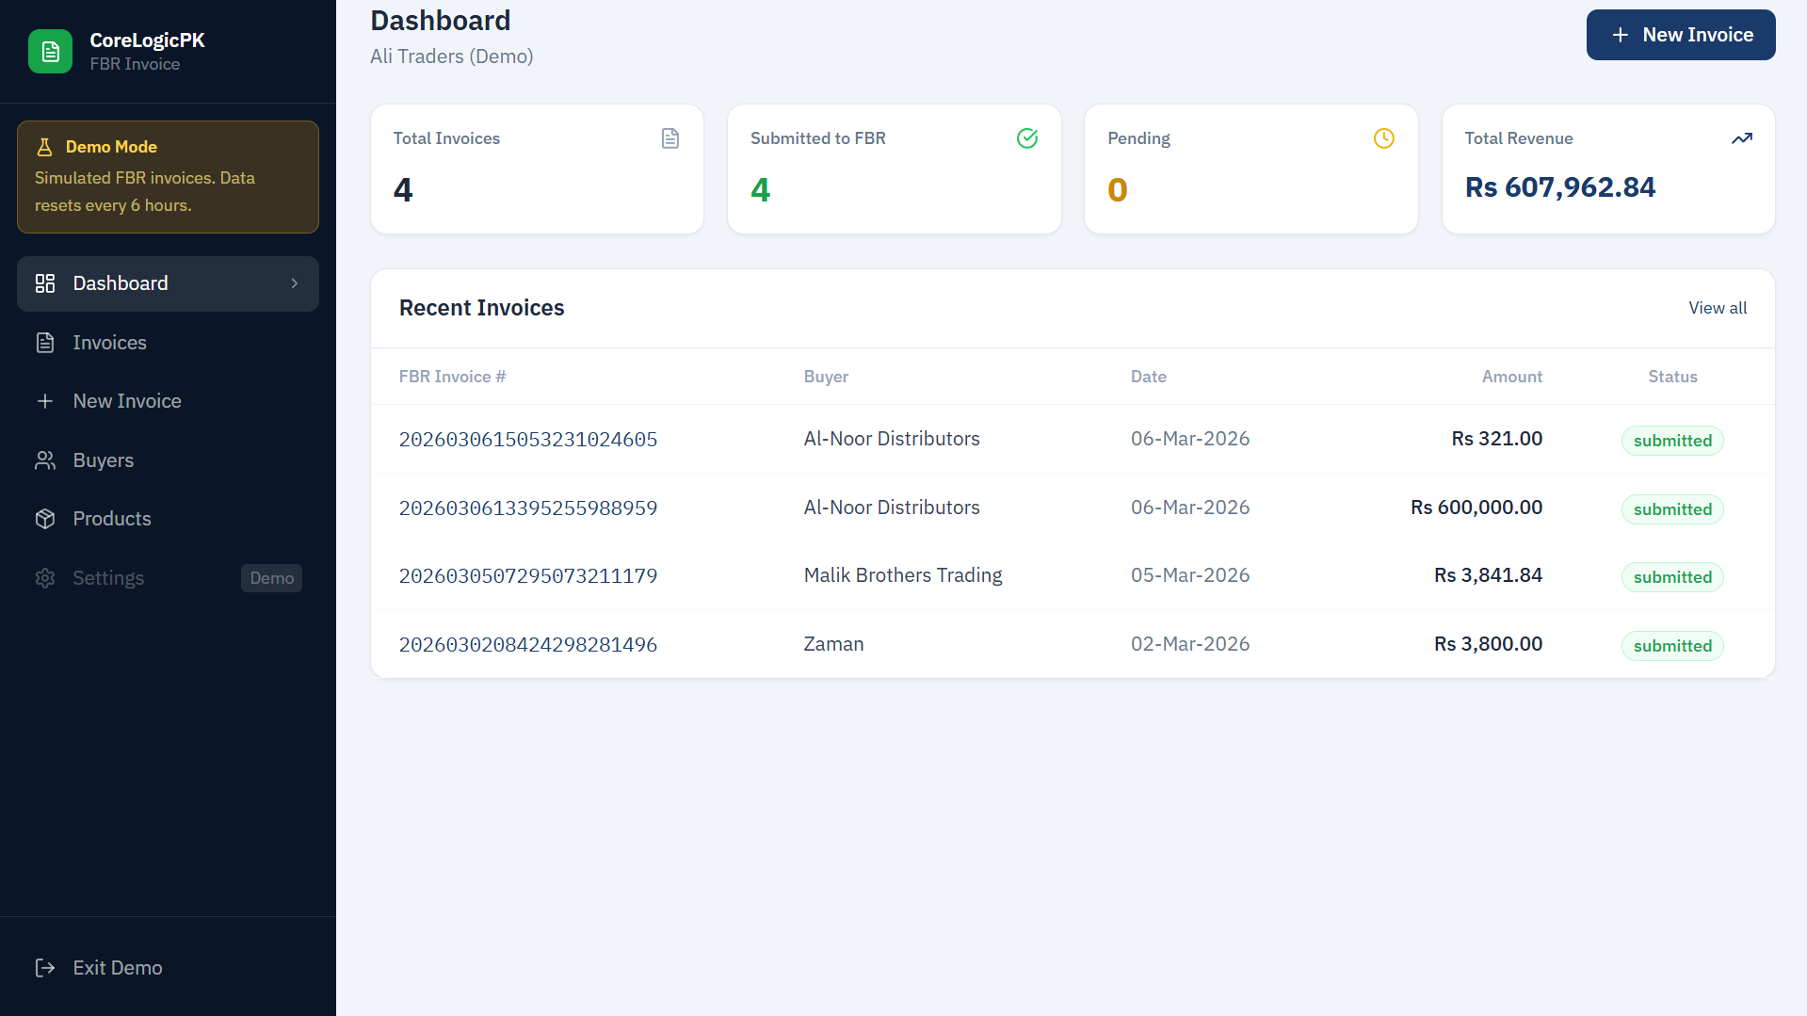Click the Buyers people icon
Viewport: 1807px width, 1016px height.
coord(45,460)
